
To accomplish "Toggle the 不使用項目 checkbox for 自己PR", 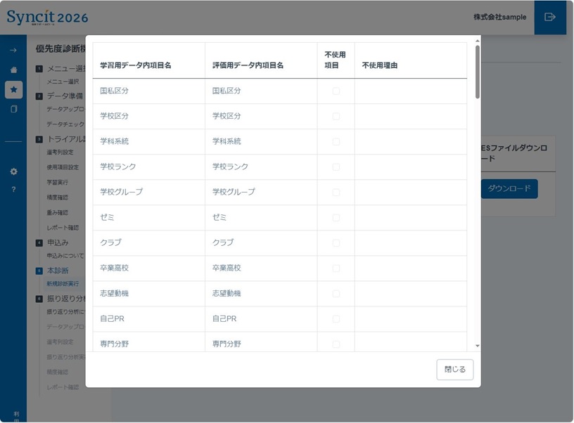I will (x=336, y=318).
